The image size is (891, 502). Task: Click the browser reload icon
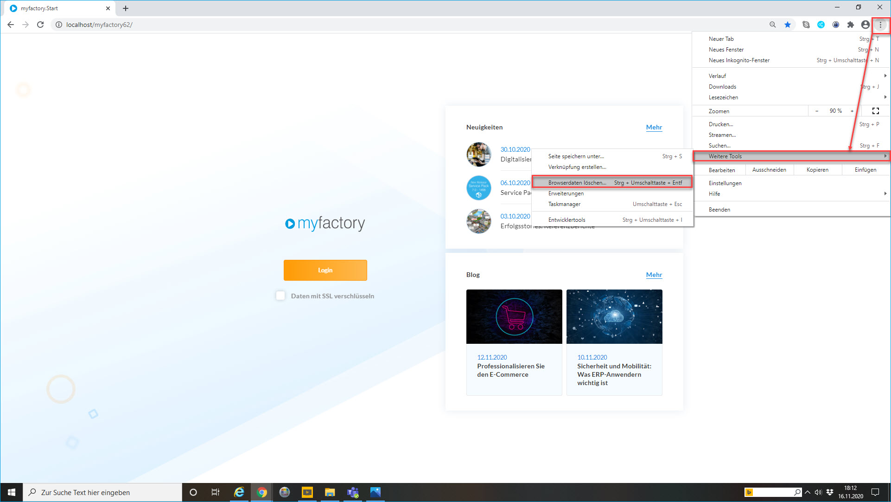(x=40, y=25)
